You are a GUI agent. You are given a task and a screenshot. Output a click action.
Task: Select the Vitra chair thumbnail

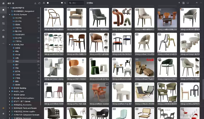(x=76, y=42)
